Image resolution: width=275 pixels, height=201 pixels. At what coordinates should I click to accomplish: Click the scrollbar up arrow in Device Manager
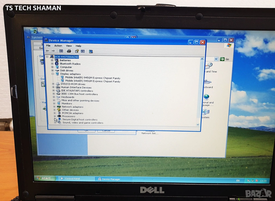[202, 59]
